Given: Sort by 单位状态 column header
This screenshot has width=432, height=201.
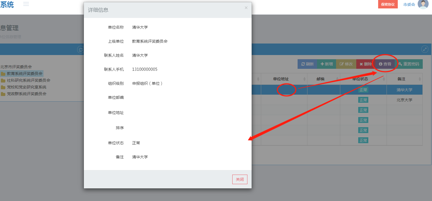Looking at the screenshot, I should click(x=363, y=79).
